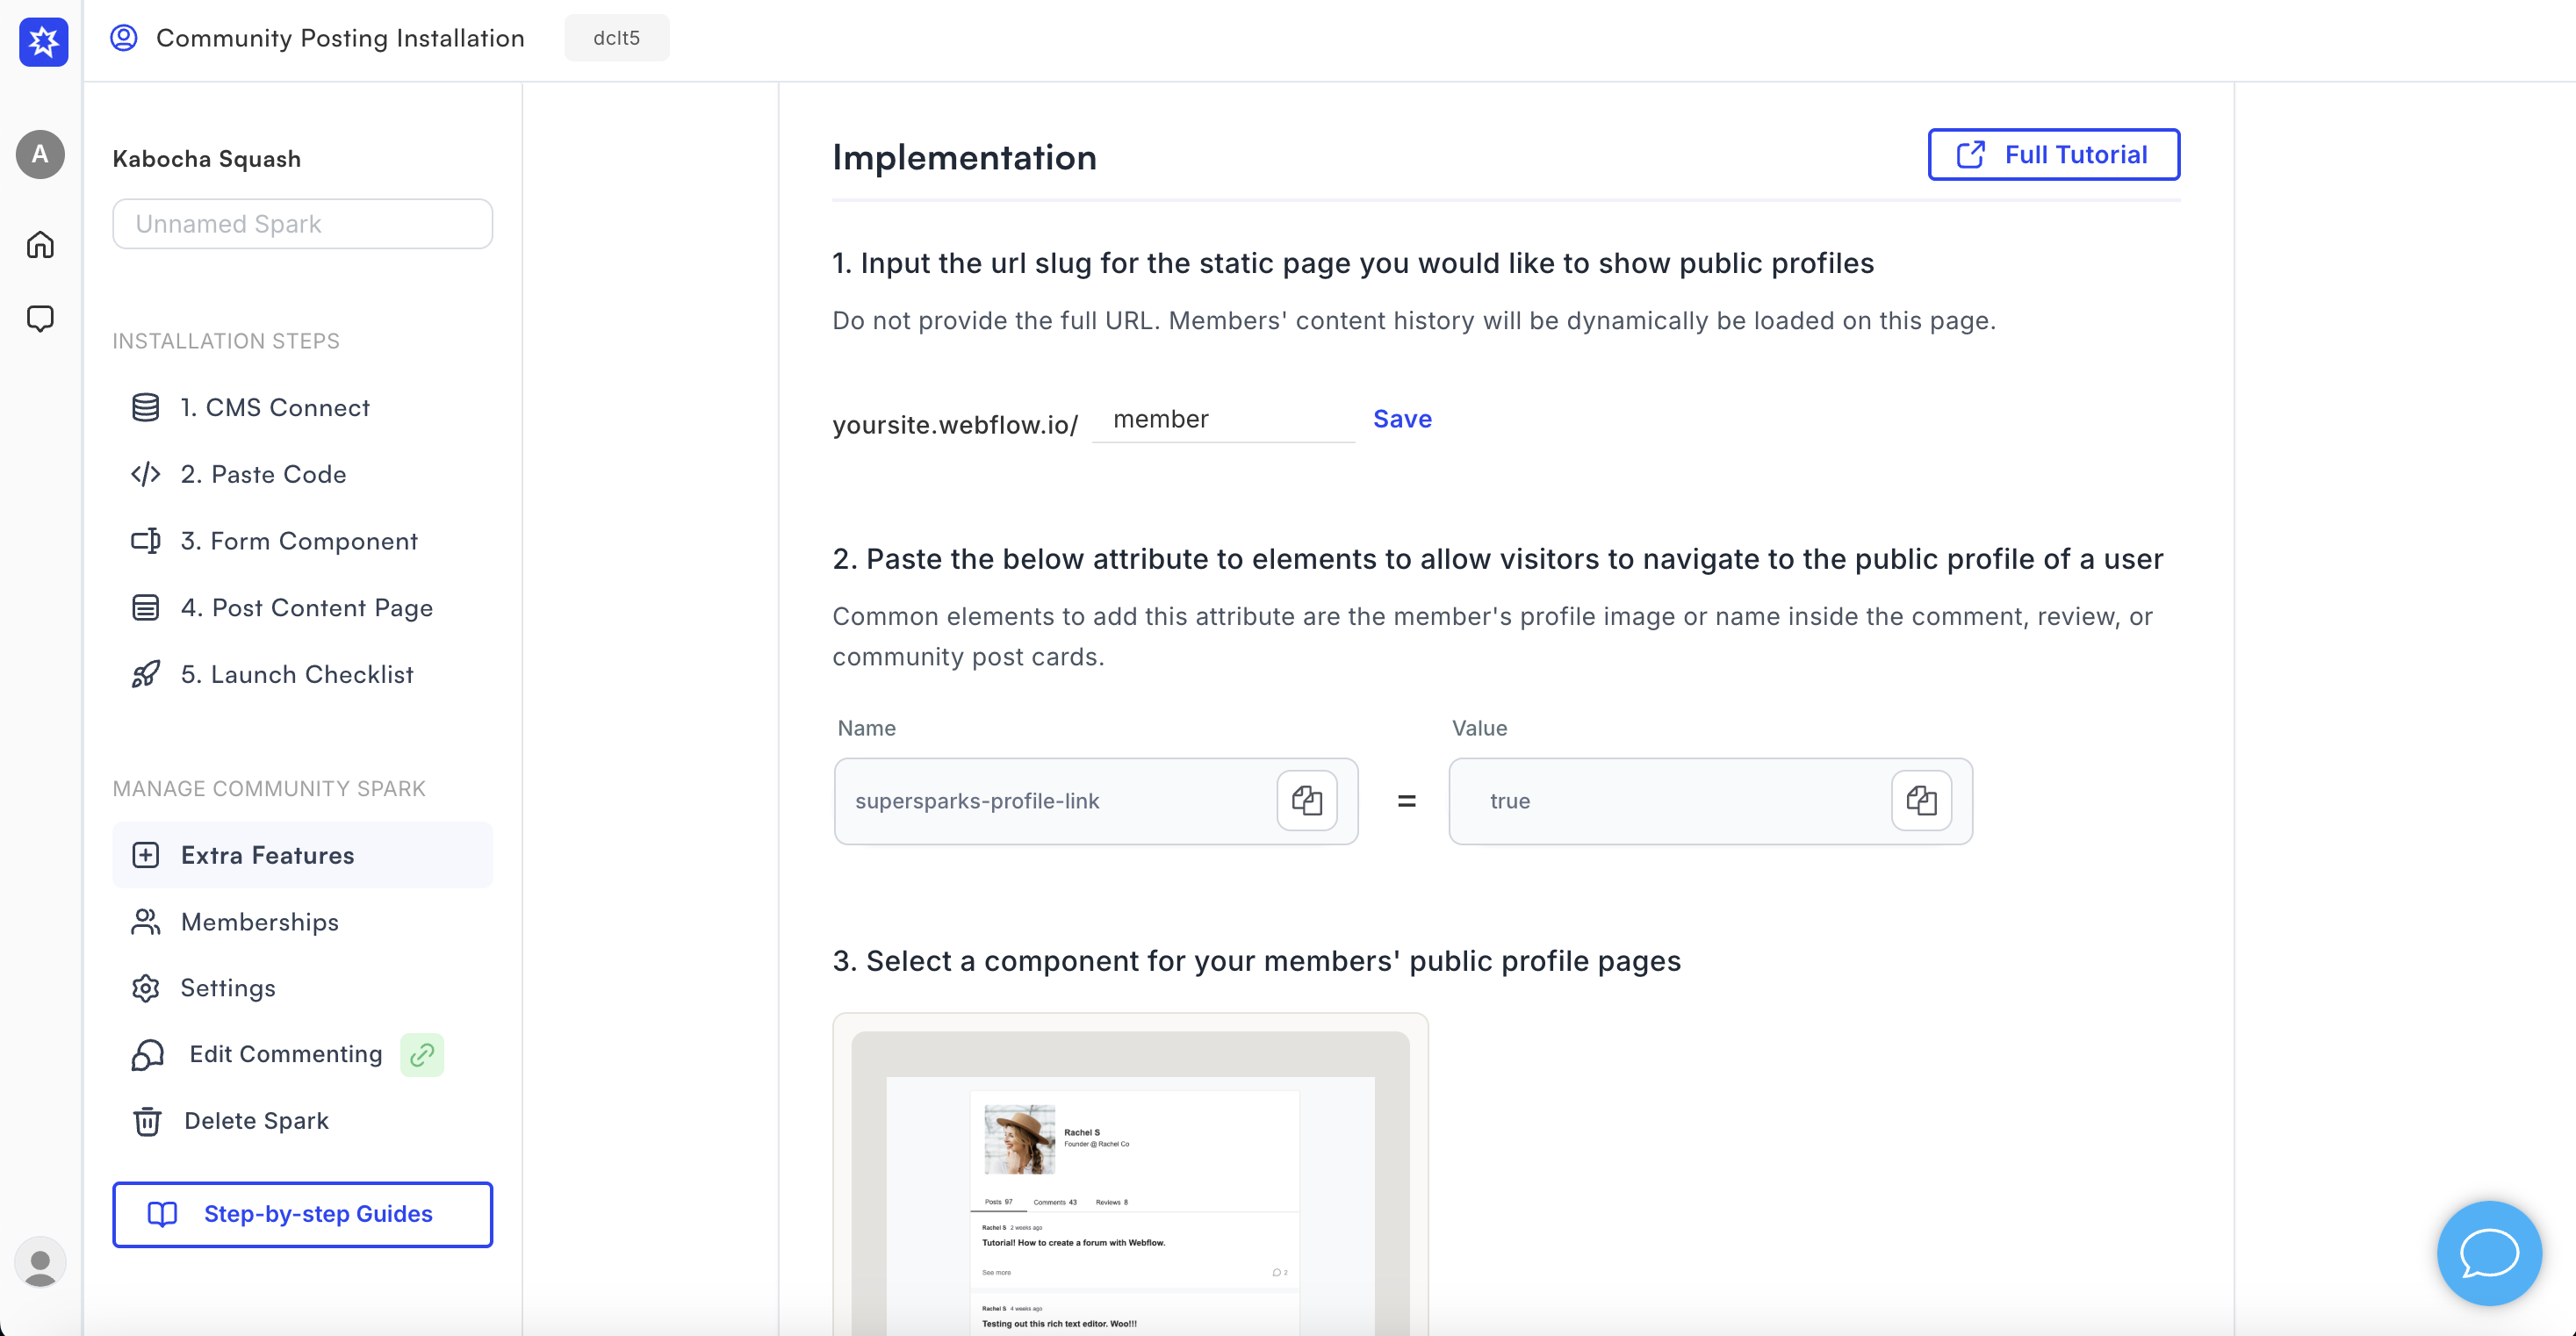Click the 'A' workspace avatar
Screen dimensions: 2576x1336
pyautogui.click(x=40, y=155)
